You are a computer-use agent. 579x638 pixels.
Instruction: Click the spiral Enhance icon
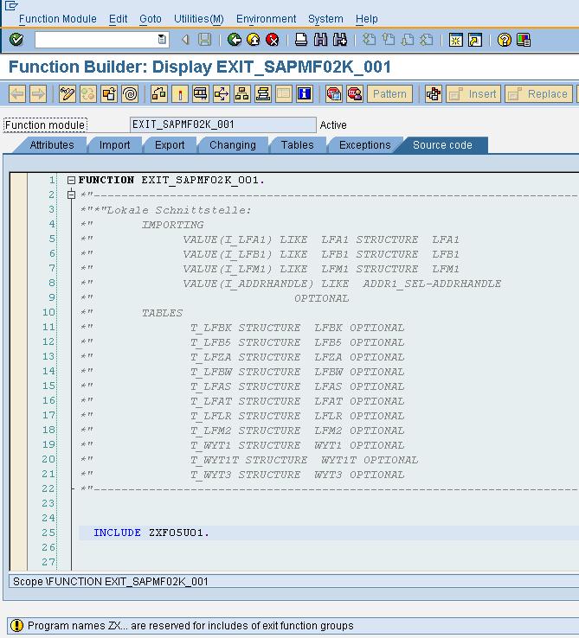point(130,94)
